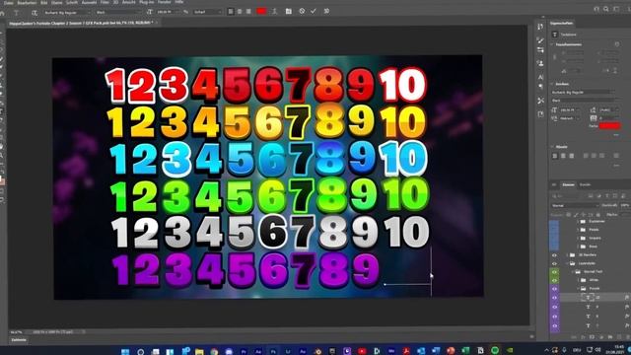Cancel current text edits
The width and height of the screenshot is (631, 355).
pyautogui.click(x=302, y=11)
